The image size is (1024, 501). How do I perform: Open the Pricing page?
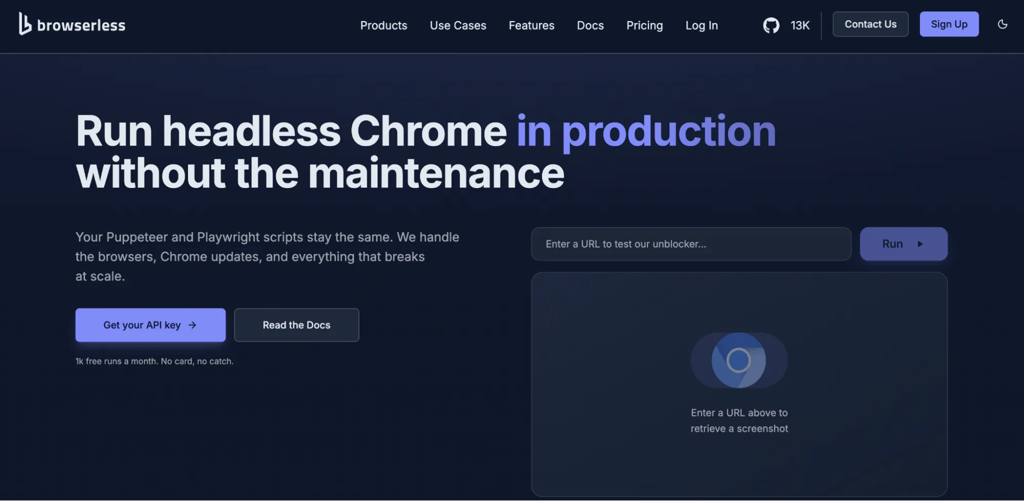644,25
